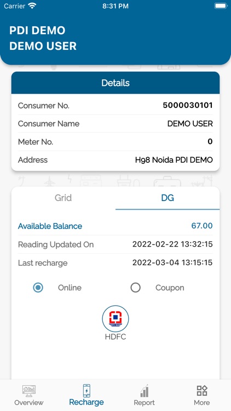This screenshot has width=231, height=411.
Task: Select the Coupon radio button
Action: coord(135,288)
